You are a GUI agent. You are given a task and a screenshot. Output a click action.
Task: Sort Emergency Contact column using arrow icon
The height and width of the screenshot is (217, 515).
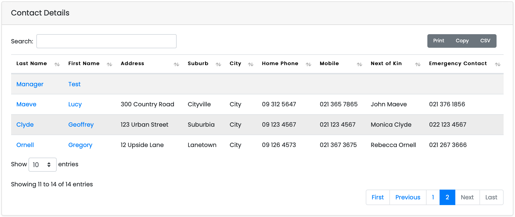pos(497,64)
